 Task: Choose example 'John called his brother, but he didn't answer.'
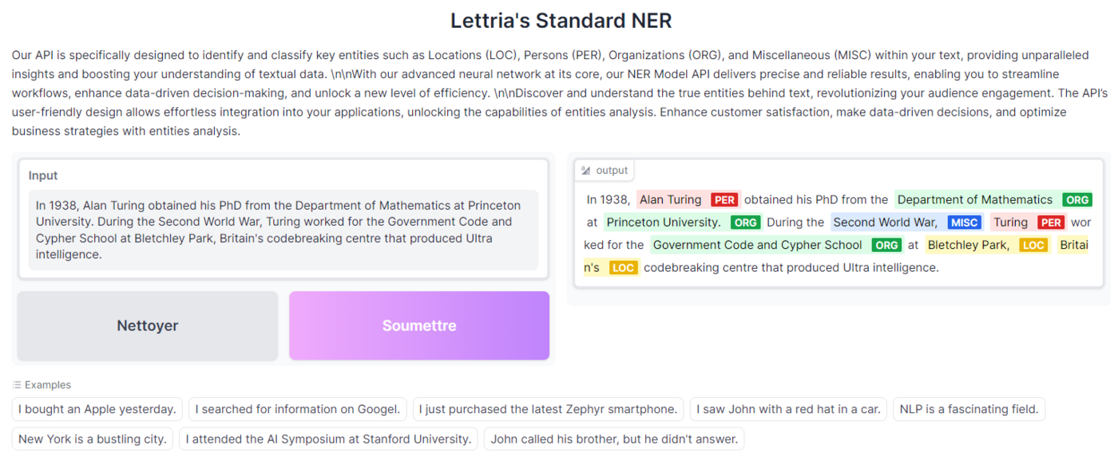pos(613,439)
